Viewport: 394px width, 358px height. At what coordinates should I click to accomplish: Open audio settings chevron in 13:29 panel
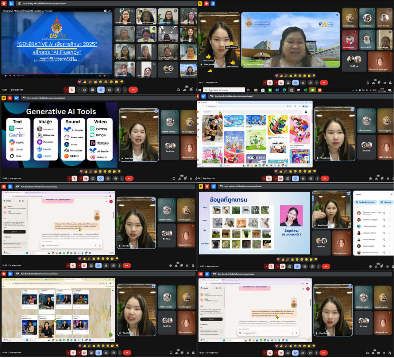[x=66, y=90]
